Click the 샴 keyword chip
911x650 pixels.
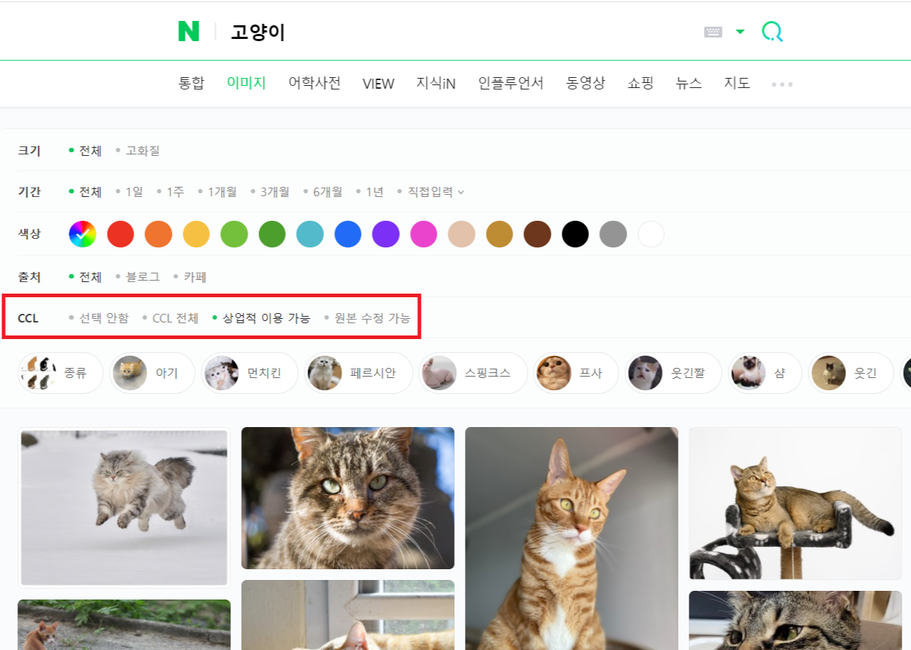tap(765, 373)
